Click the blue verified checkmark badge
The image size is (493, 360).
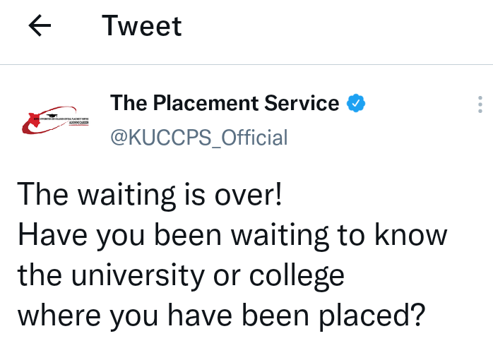click(x=355, y=104)
